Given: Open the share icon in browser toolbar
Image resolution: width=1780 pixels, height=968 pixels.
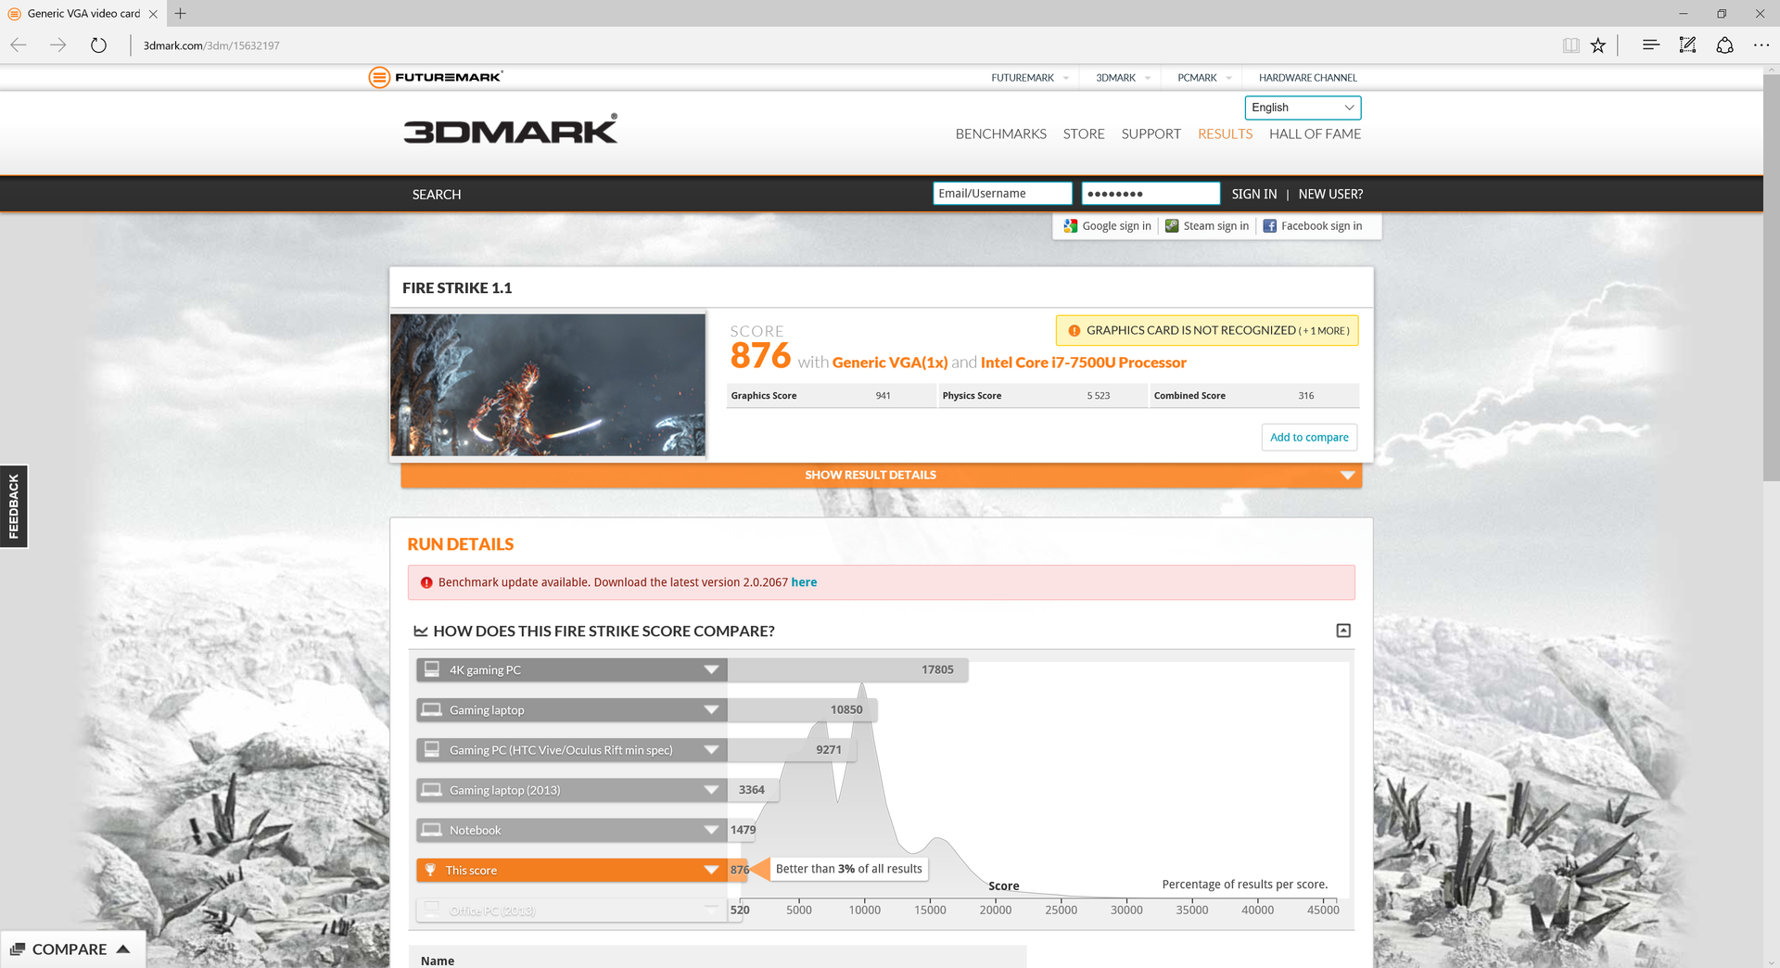Looking at the screenshot, I should coord(1724,45).
